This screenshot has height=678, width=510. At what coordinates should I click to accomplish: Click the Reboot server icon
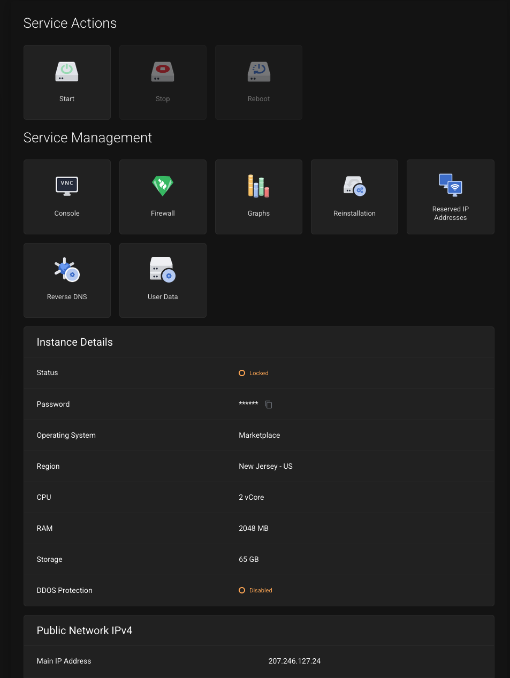click(x=258, y=72)
